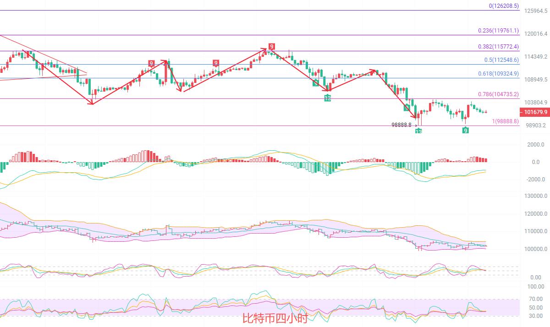Click the -2000.0 MACD axis value
Screen dimensions: 550x327
point(534,180)
